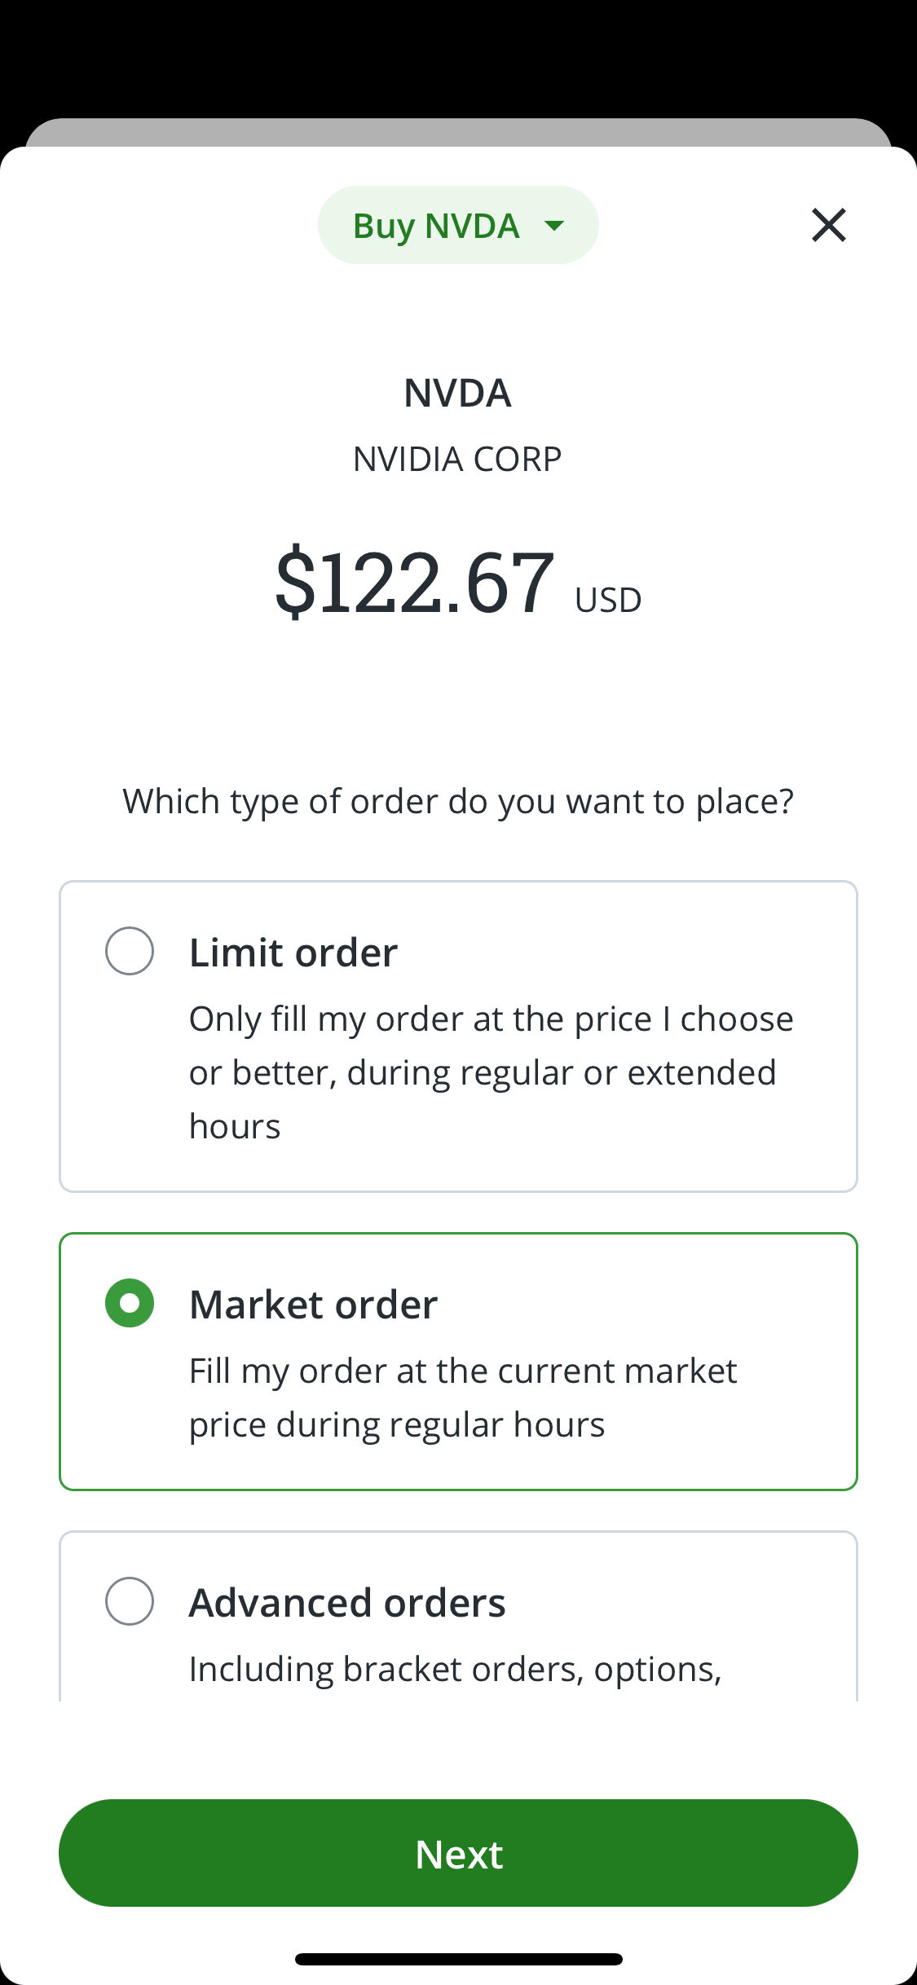Tap the home indicator bar
Image resolution: width=917 pixels, height=1985 pixels.
pyautogui.click(x=458, y=1959)
